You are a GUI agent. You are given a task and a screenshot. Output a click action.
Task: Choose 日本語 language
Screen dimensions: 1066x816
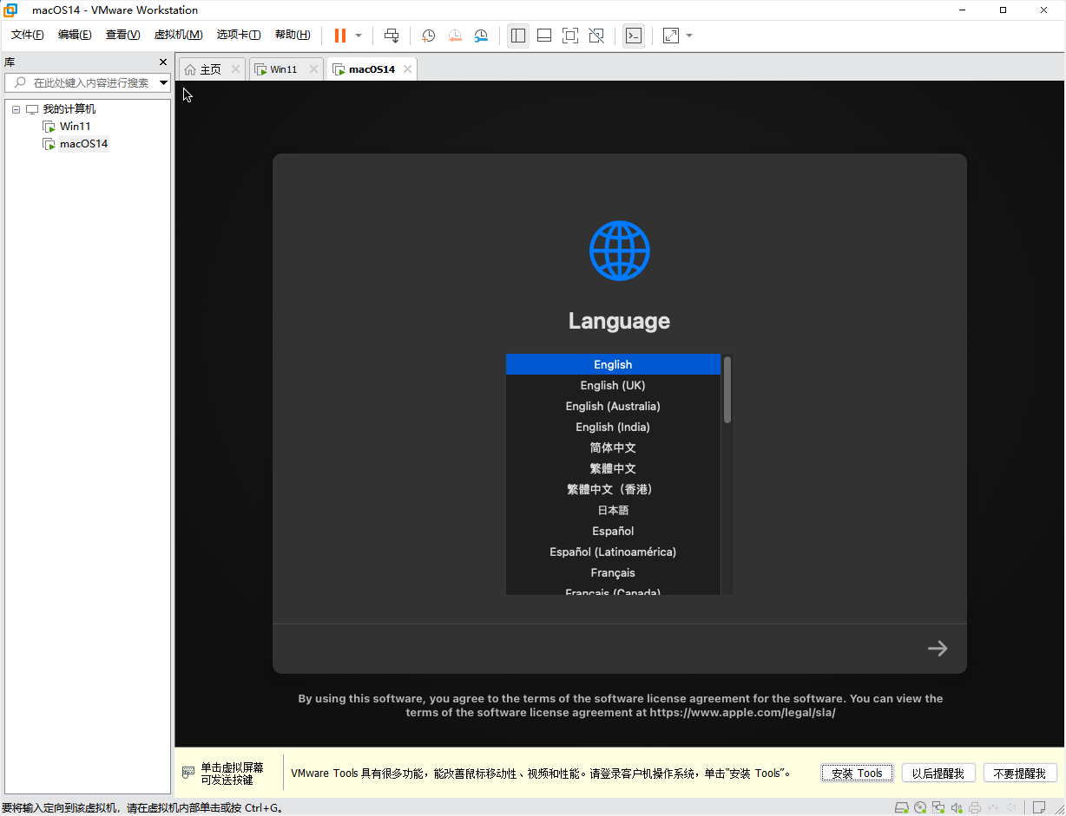coord(613,510)
